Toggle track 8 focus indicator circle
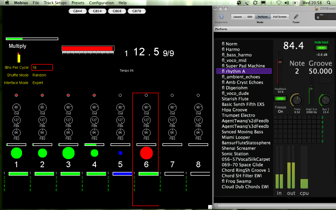336x210 pixels. 198,95
